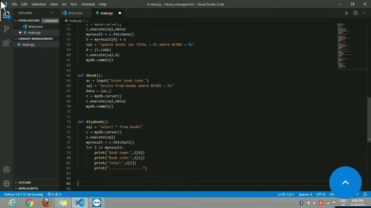This screenshot has width=371, height=208.
Task: Click line 'for i in myresult:'
Action: coord(105,148)
